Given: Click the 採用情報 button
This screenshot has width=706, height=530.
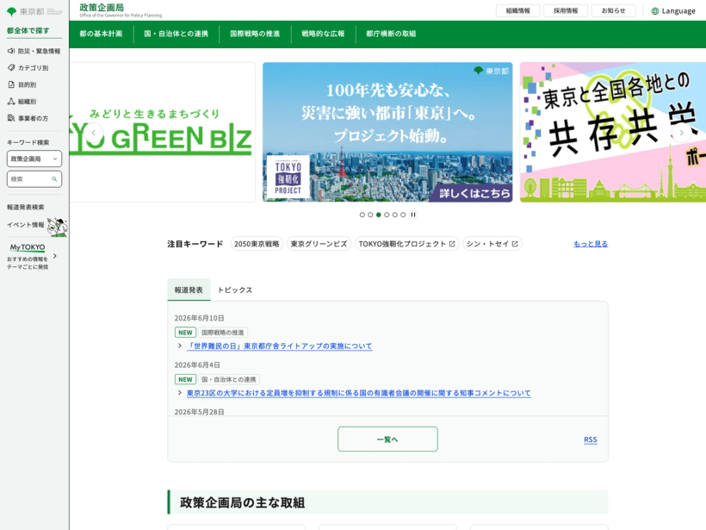Looking at the screenshot, I should coord(566,11).
